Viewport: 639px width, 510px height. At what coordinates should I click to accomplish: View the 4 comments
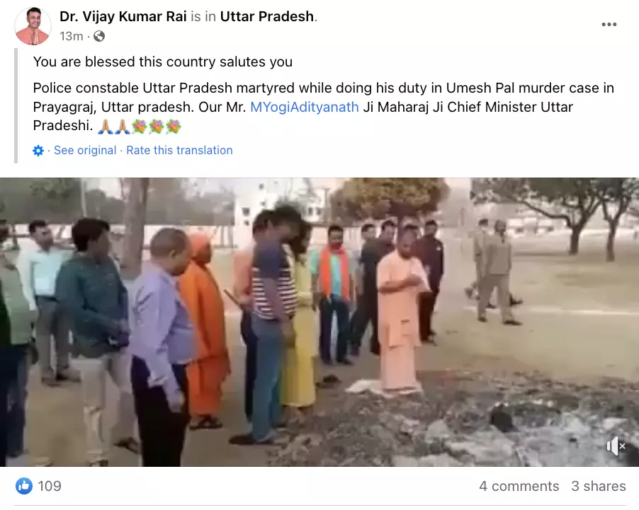(519, 486)
